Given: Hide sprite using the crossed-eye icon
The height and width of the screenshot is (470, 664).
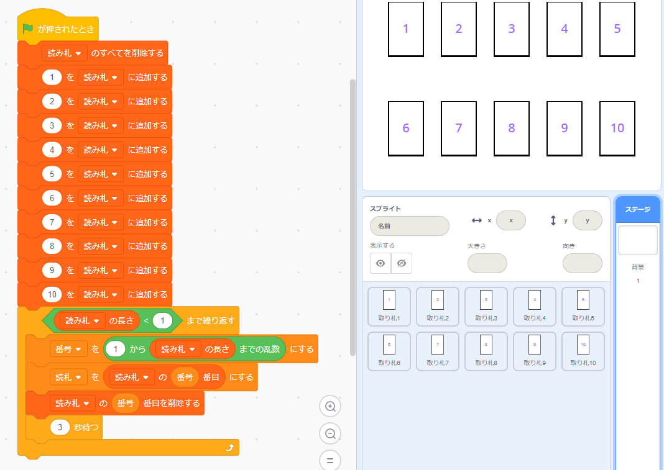Looking at the screenshot, I should click(x=402, y=263).
